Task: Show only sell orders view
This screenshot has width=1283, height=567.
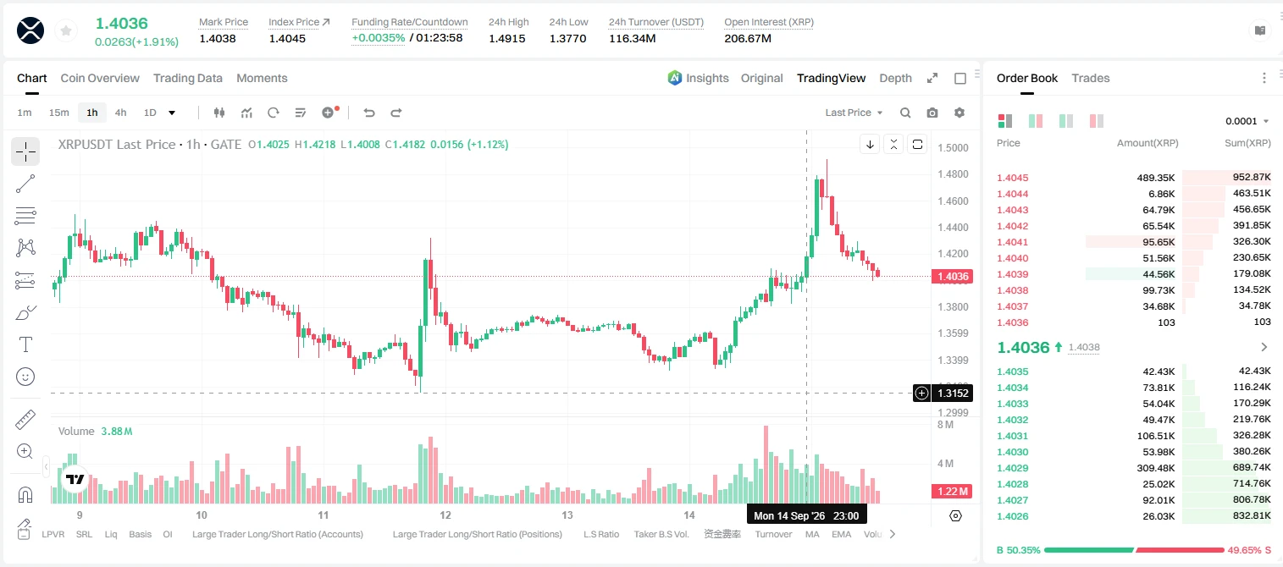Action: (1097, 121)
